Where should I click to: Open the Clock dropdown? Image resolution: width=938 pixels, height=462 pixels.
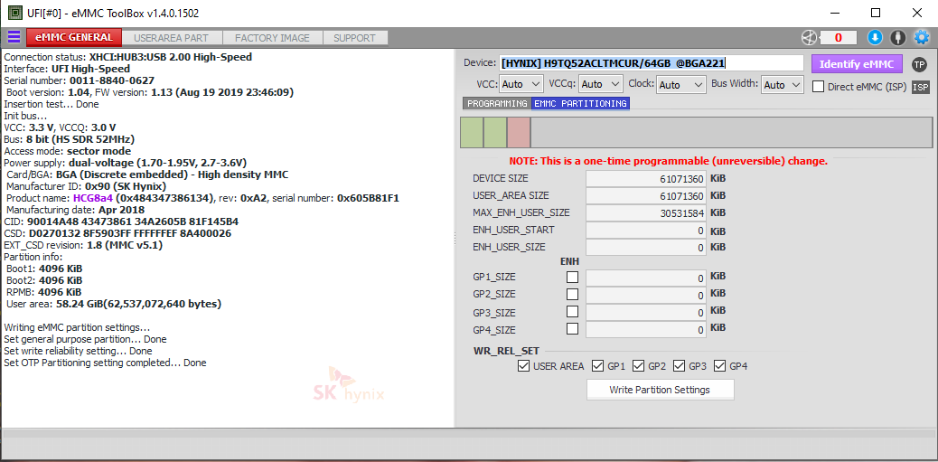tap(680, 84)
